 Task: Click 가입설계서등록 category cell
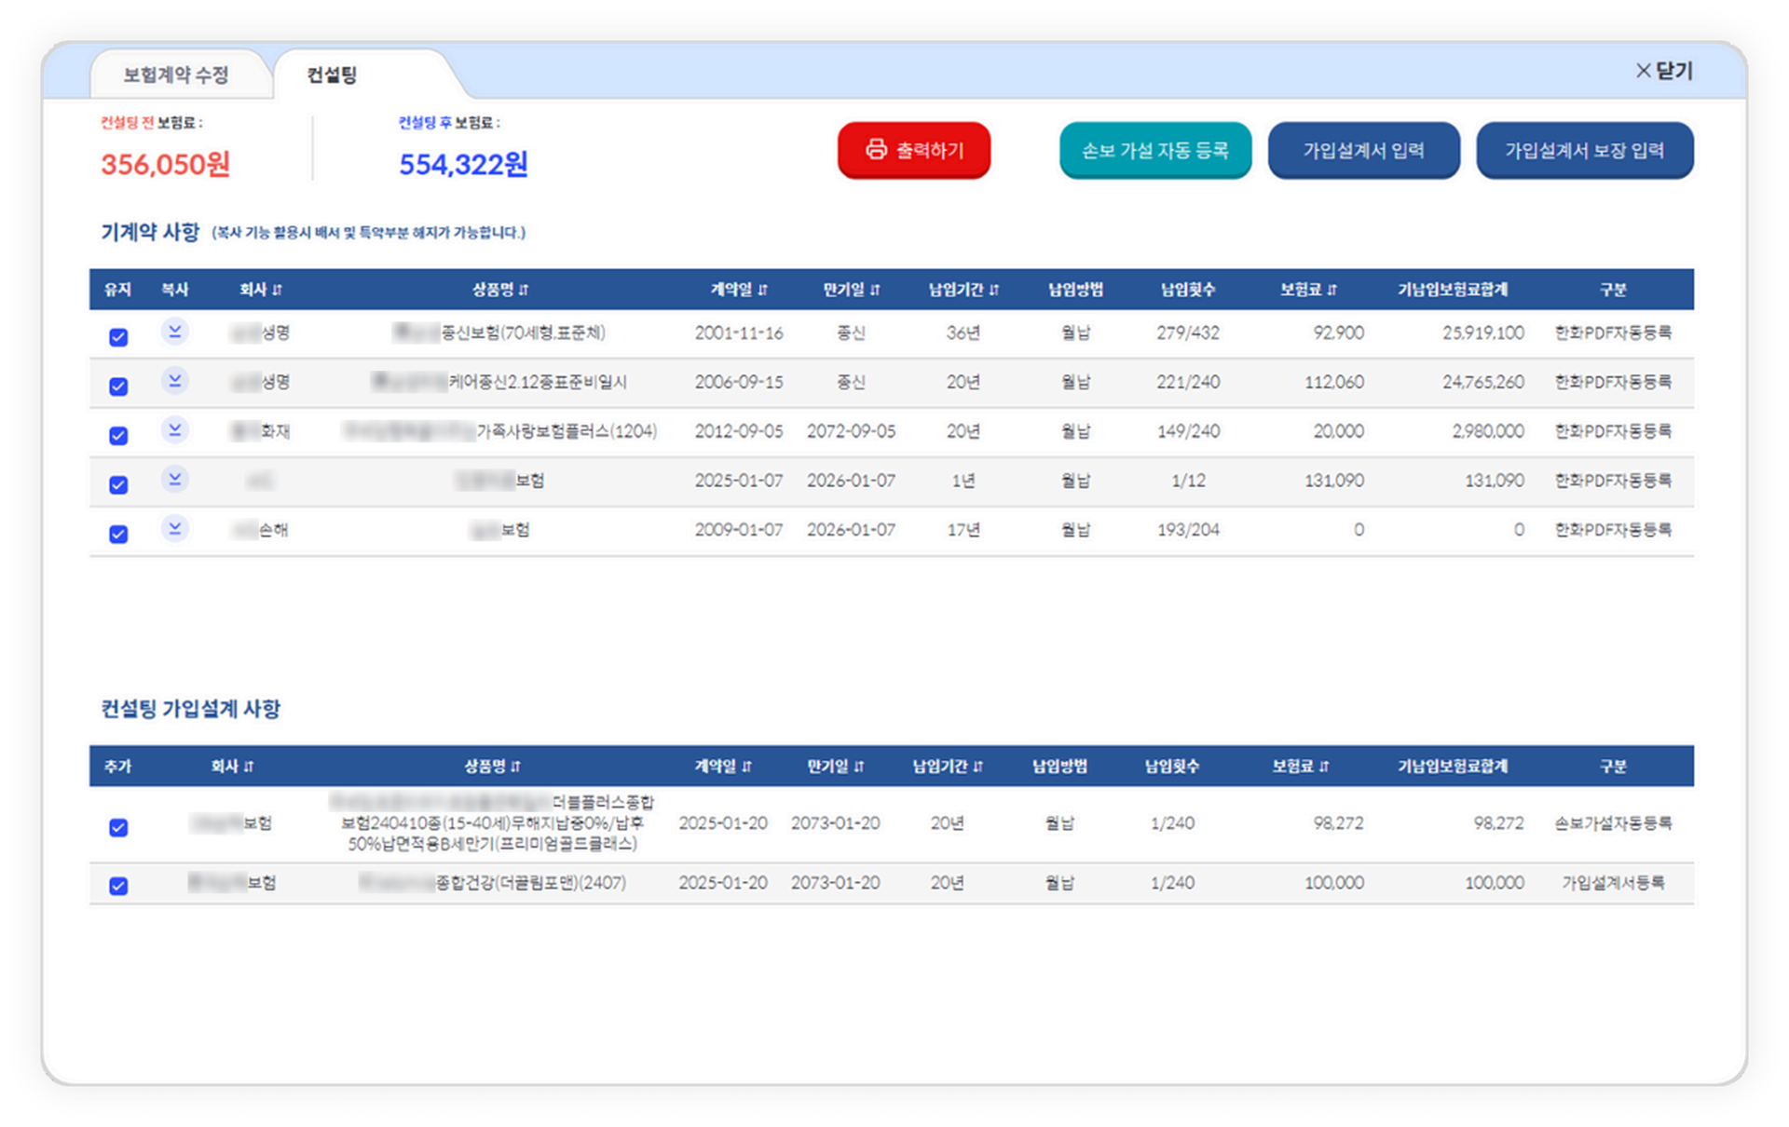coord(1613,883)
